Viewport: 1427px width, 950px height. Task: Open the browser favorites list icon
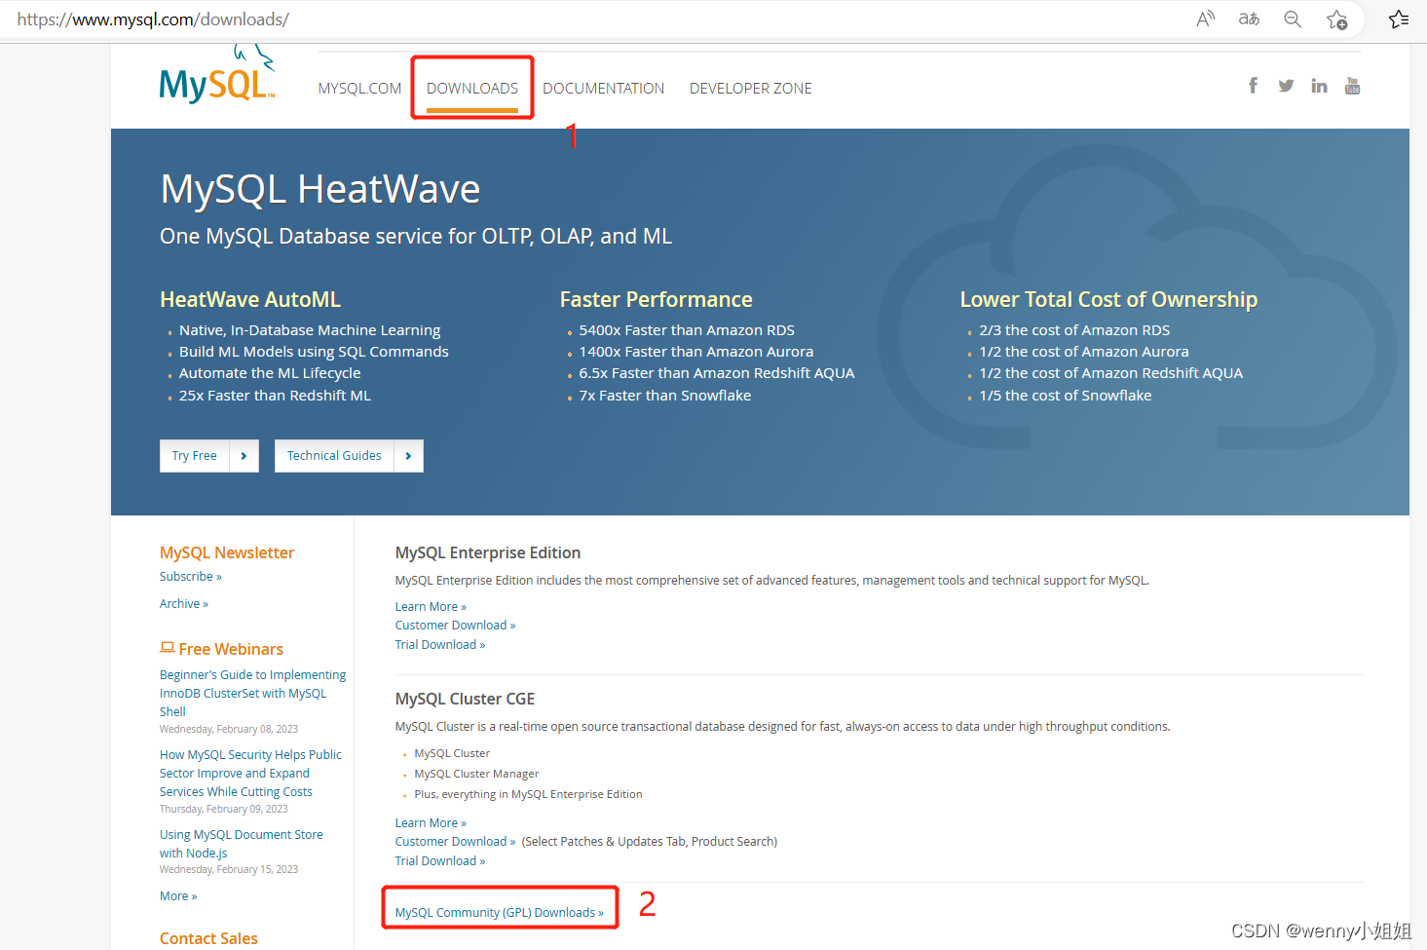tap(1399, 19)
